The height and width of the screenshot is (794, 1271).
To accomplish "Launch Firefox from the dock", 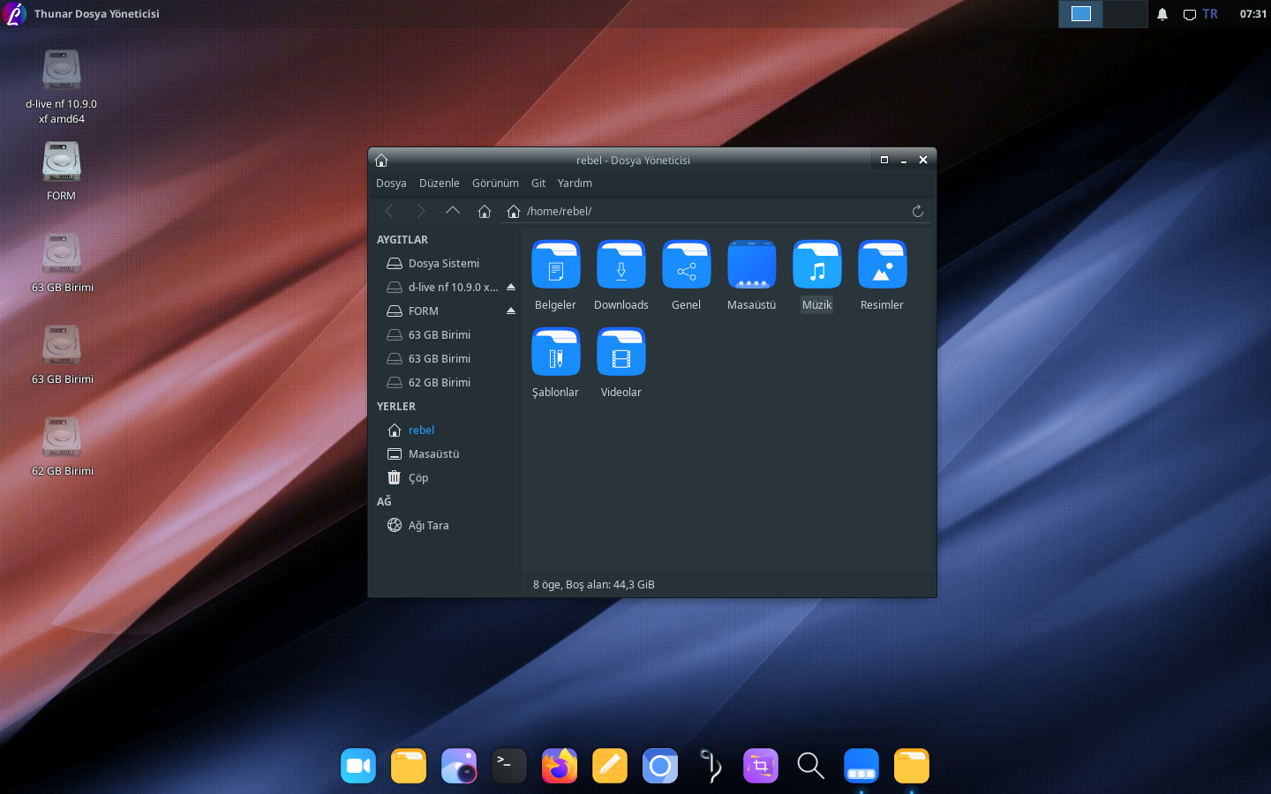I will click(x=560, y=766).
